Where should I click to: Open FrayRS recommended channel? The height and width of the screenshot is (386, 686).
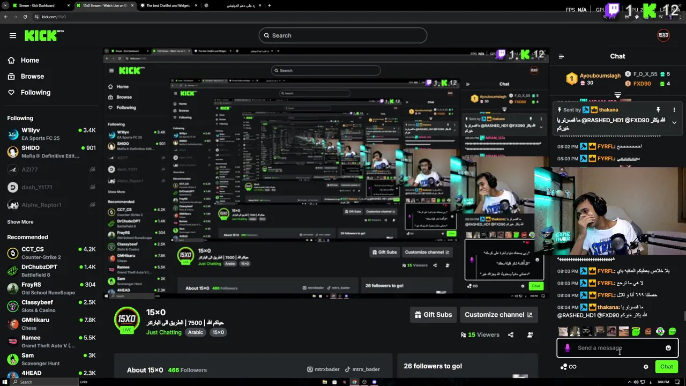[x=51, y=288]
